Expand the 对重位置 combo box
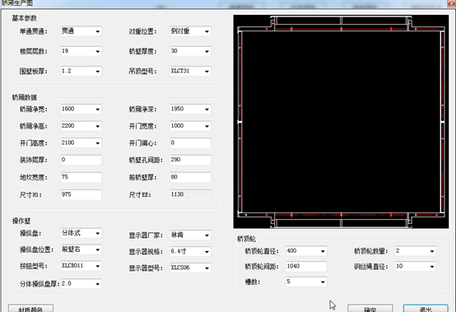The height and width of the screenshot is (312, 456). click(x=190, y=31)
